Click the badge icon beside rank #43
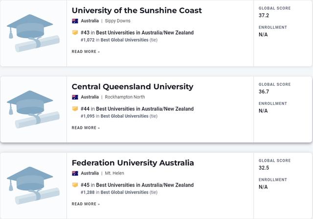 pyautogui.click(x=75, y=33)
